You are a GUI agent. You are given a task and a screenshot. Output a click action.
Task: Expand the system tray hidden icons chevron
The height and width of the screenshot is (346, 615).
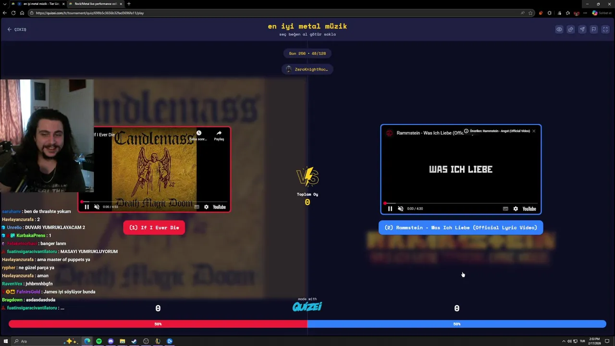coord(564,341)
